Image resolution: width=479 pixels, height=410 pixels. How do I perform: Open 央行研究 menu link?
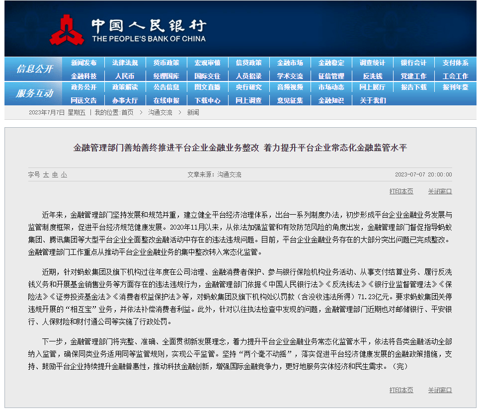(x=248, y=87)
